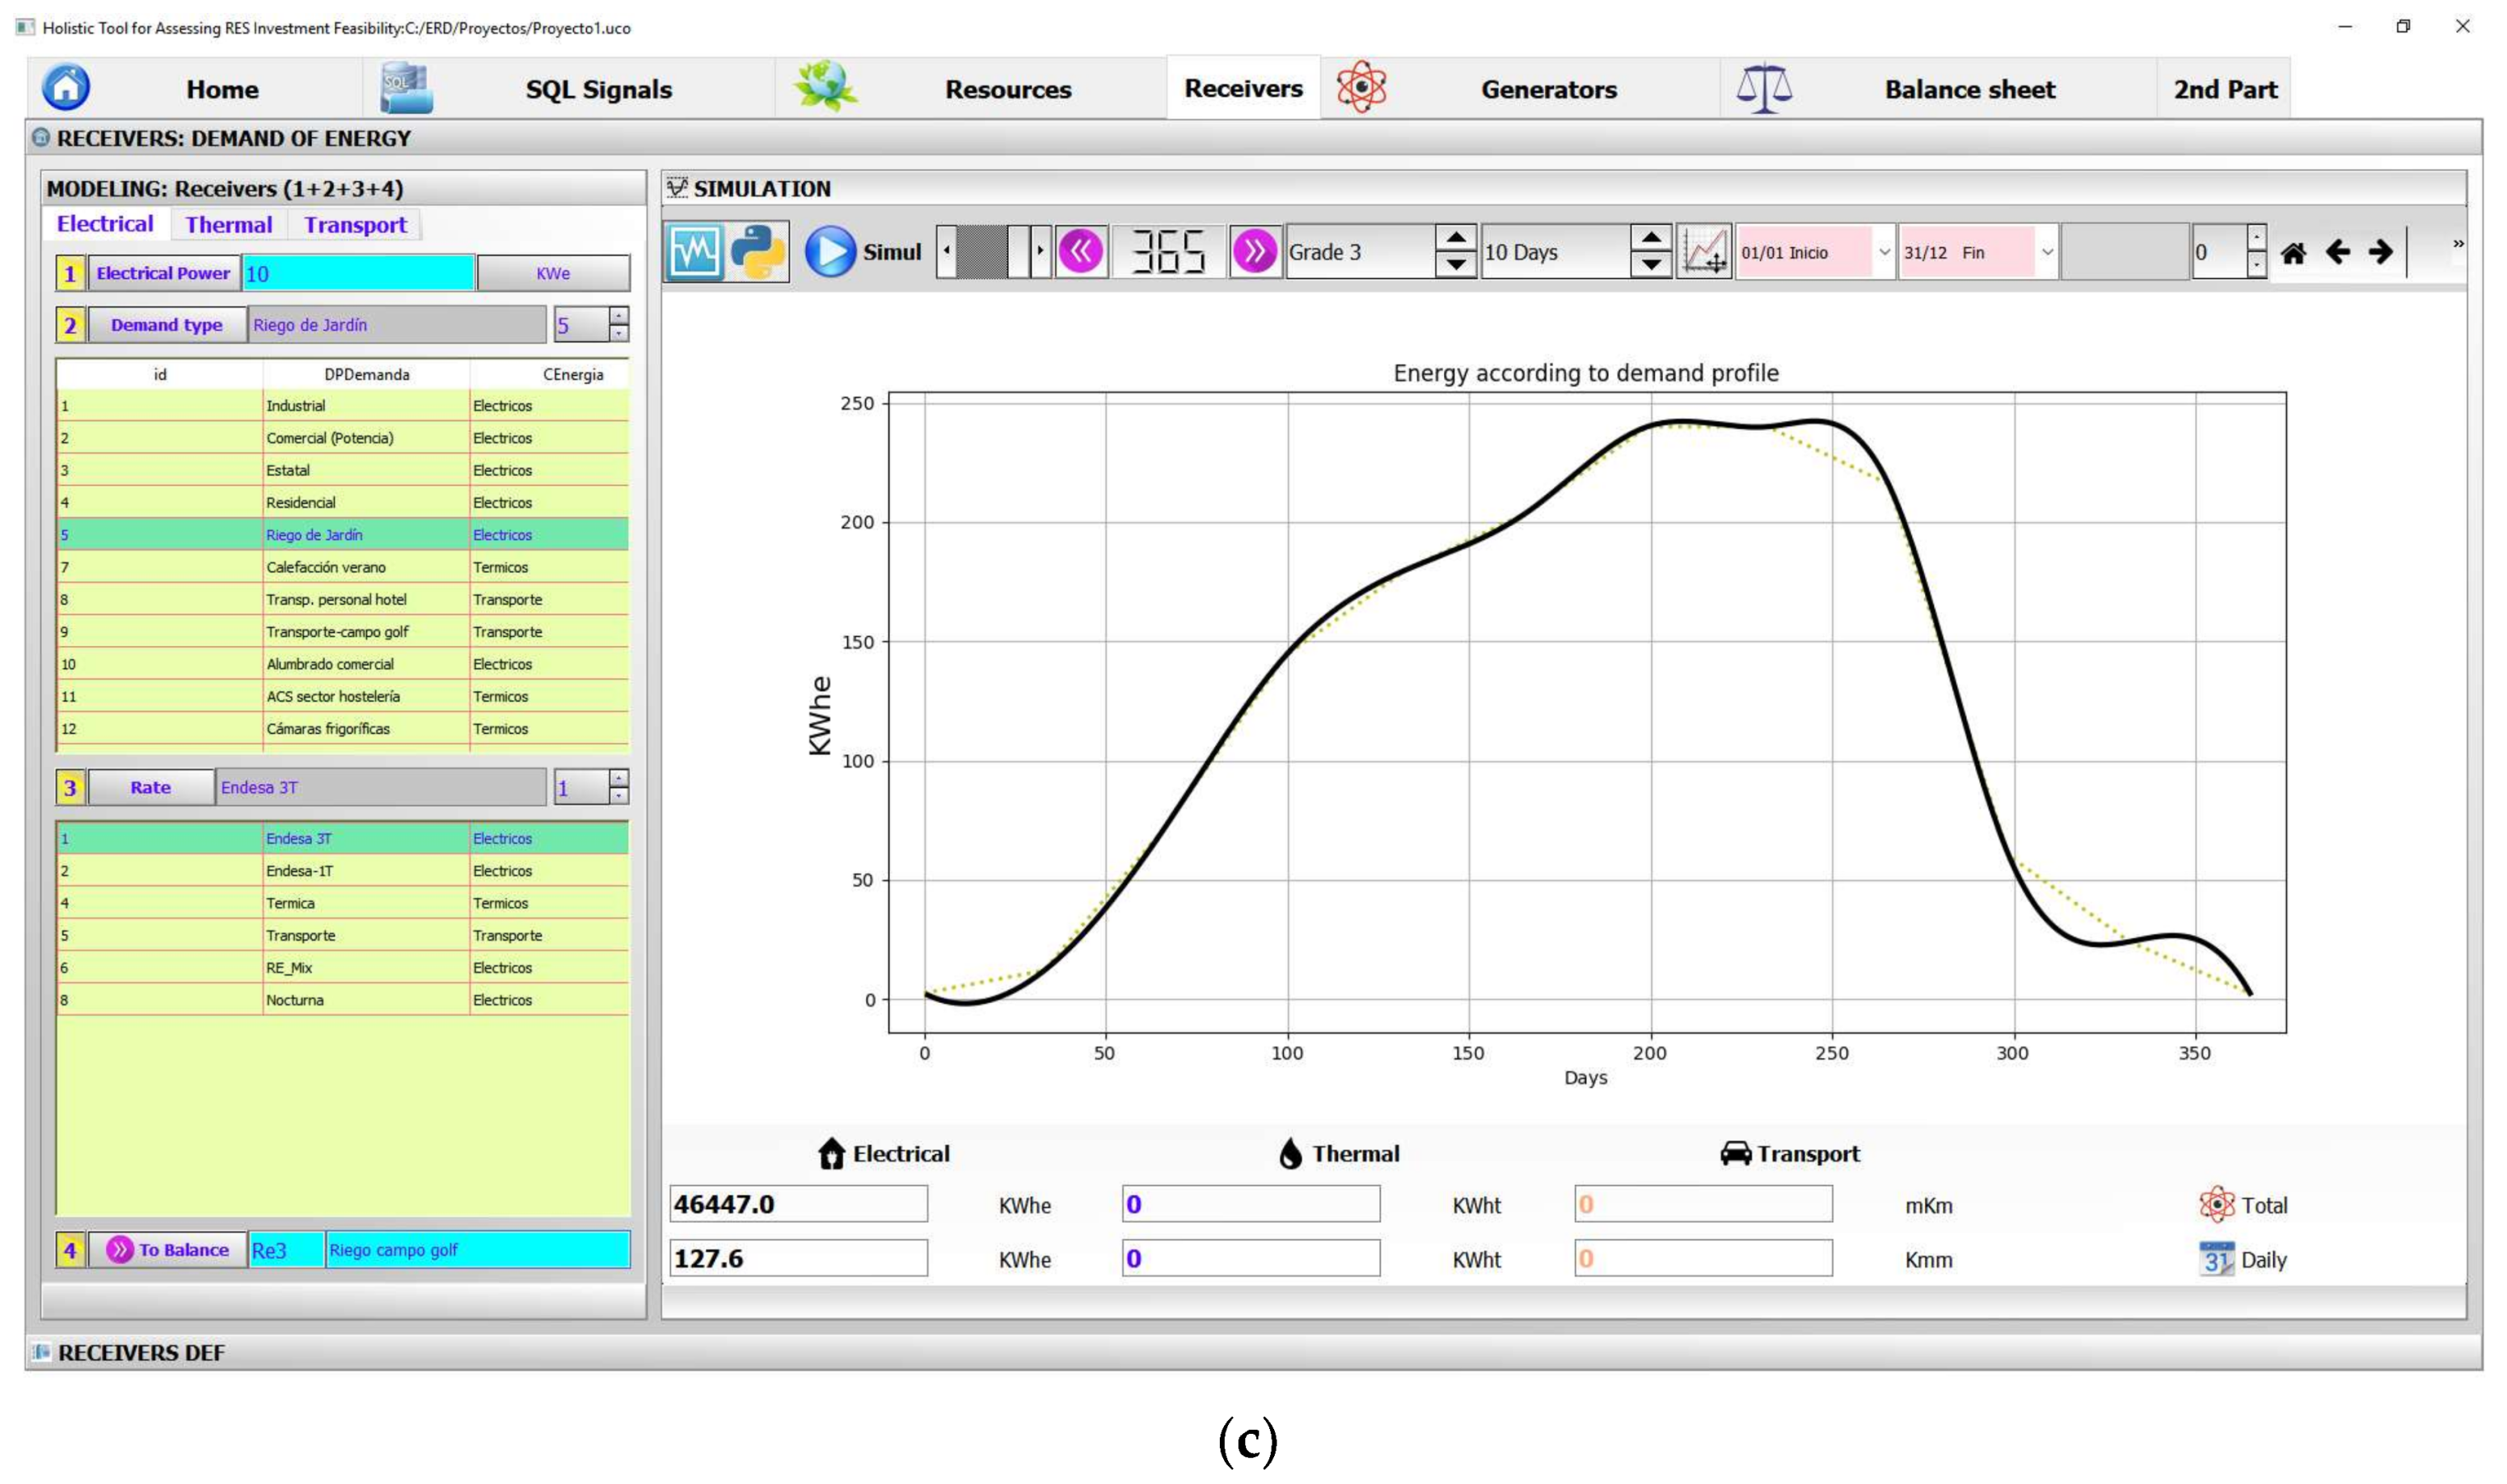The width and height of the screenshot is (2507, 1484).
Task: Start simulation with the Simul play button
Action: 830,251
